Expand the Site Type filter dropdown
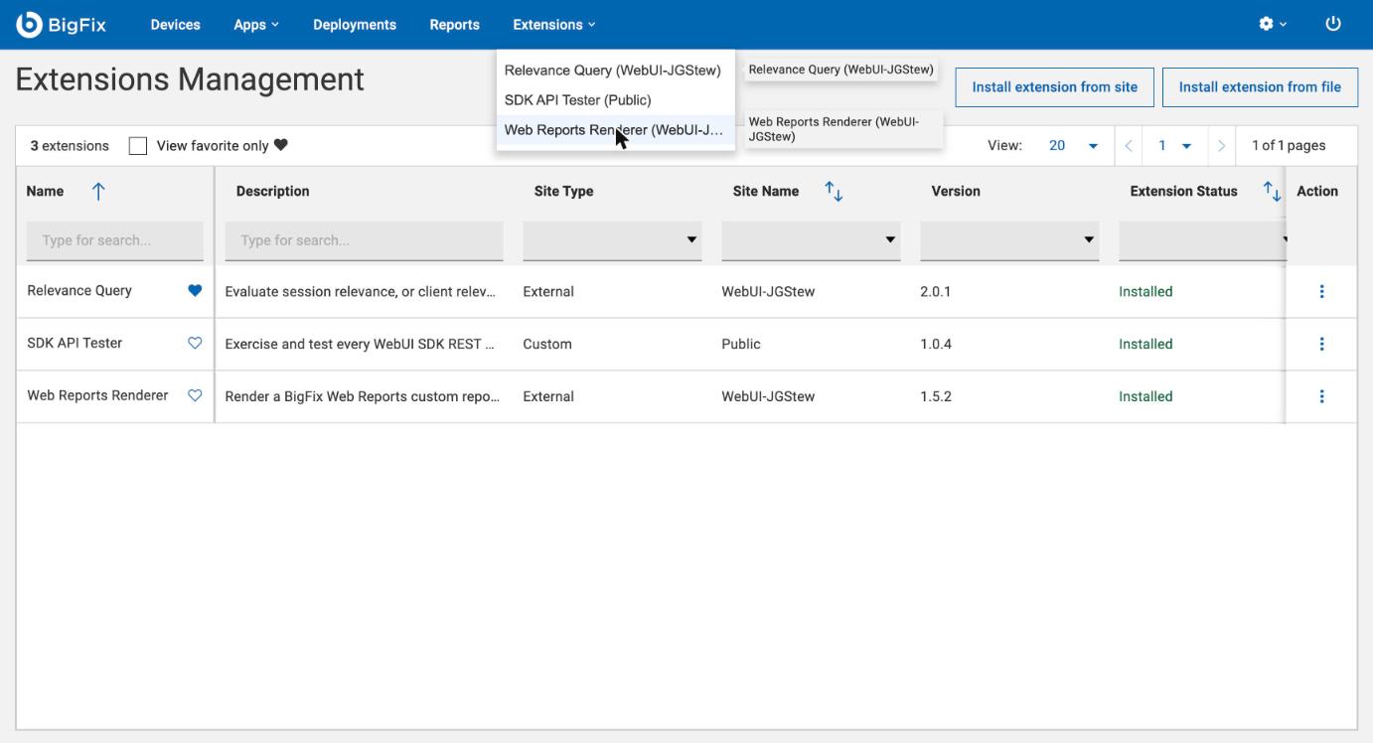 (x=612, y=240)
